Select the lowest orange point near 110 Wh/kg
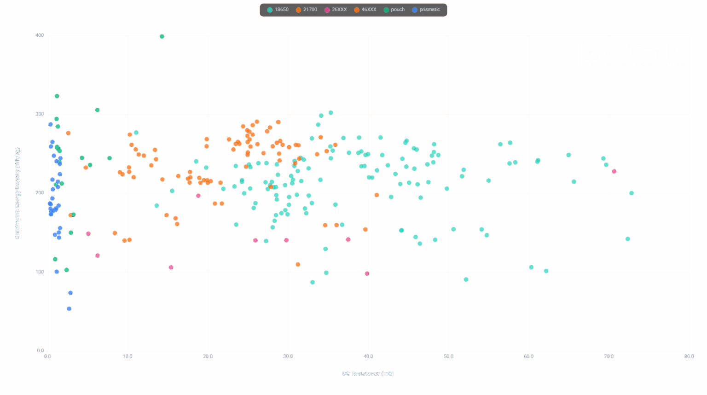The height and width of the screenshot is (395, 707). pyautogui.click(x=298, y=265)
